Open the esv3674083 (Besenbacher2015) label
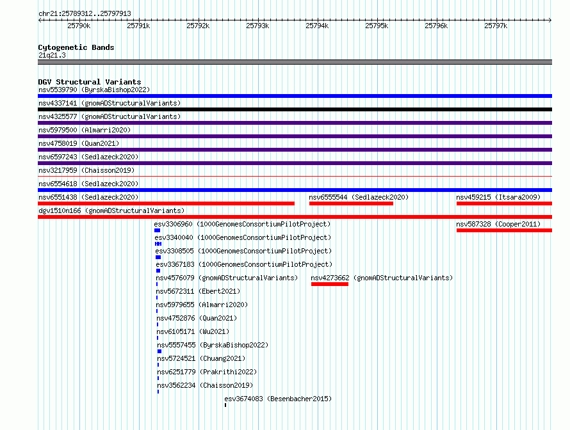Viewport: 570px width, 430px height. 278,399
